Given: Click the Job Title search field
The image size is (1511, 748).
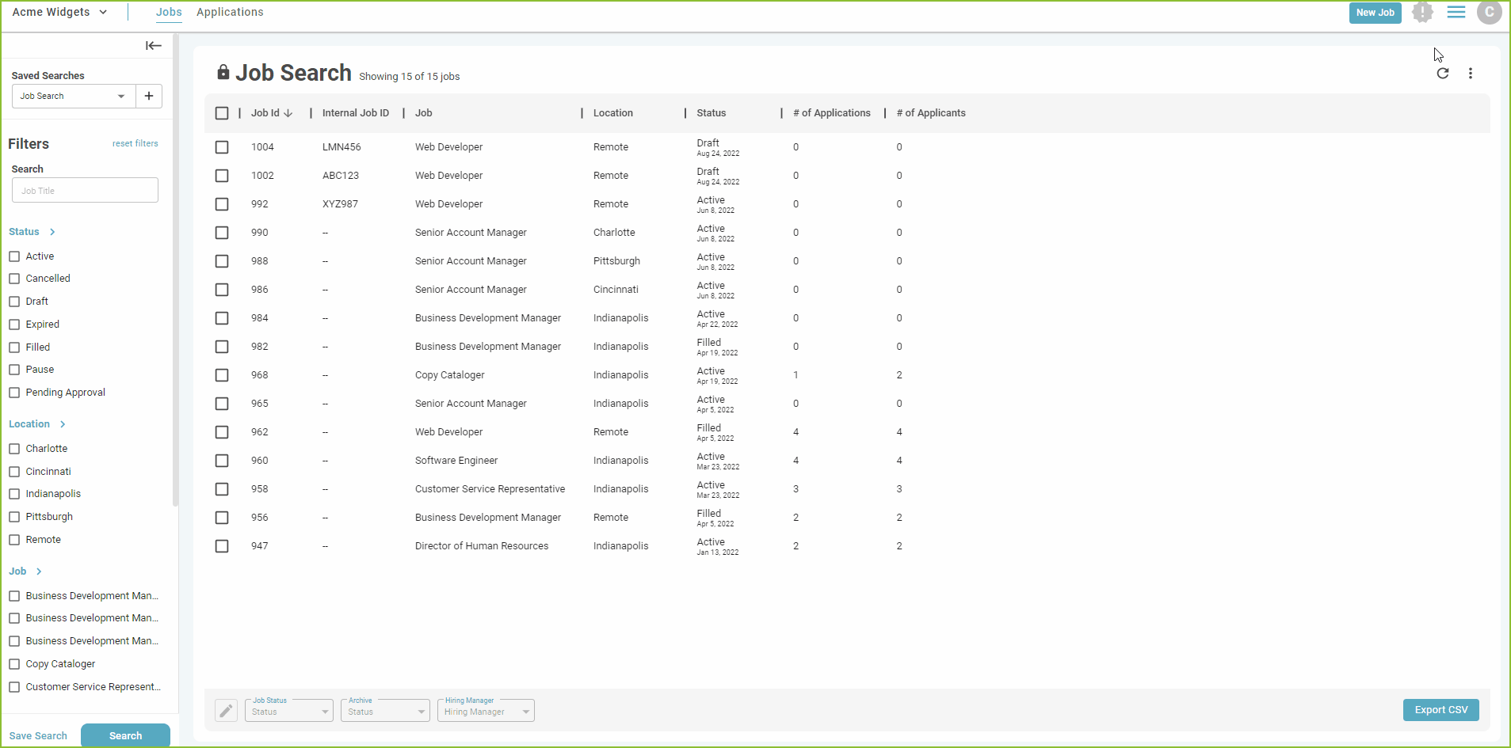Looking at the screenshot, I should pyautogui.click(x=85, y=190).
